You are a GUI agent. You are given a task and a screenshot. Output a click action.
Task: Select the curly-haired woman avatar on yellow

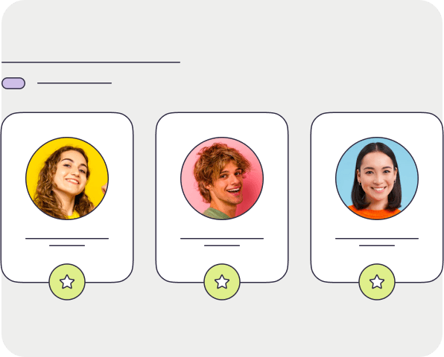67,178
